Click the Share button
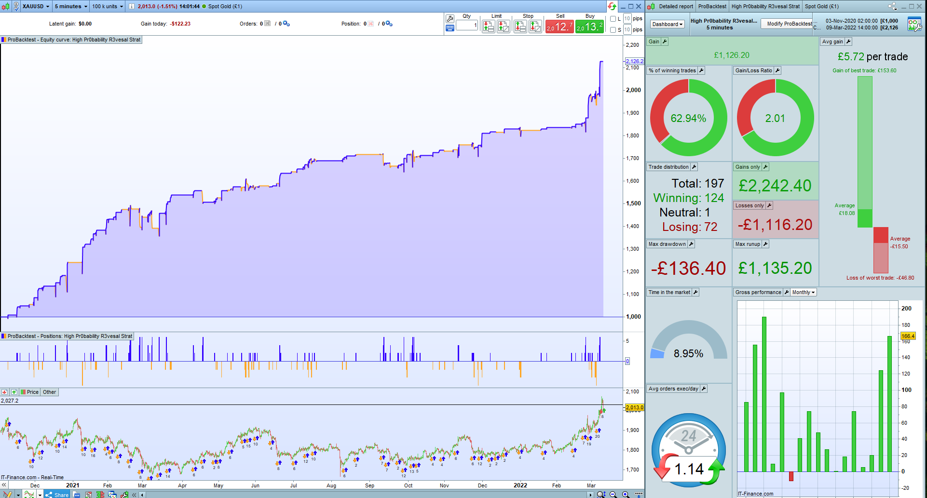This screenshot has height=498, width=927. tap(57, 495)
